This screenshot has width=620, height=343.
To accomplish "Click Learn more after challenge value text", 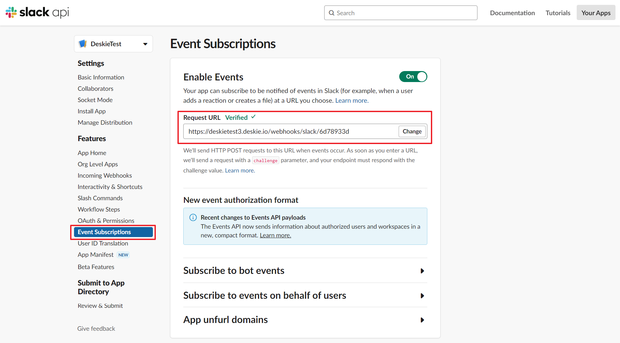I will pos(240,171).
